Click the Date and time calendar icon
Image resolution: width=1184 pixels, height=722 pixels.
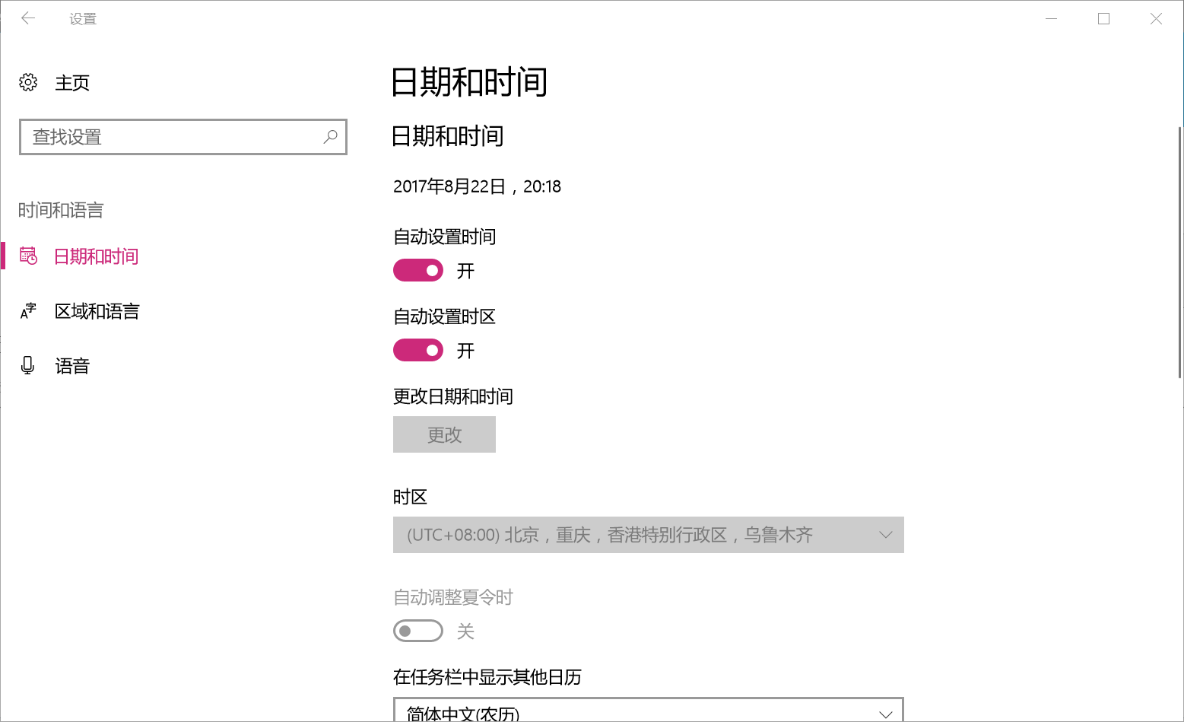[28, 256]
